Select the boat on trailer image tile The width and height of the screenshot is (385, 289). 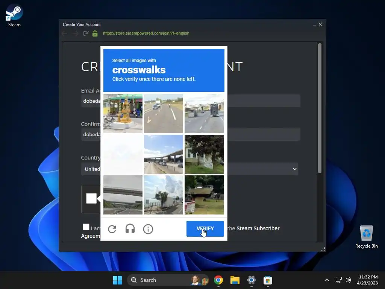tap(204, 195)
